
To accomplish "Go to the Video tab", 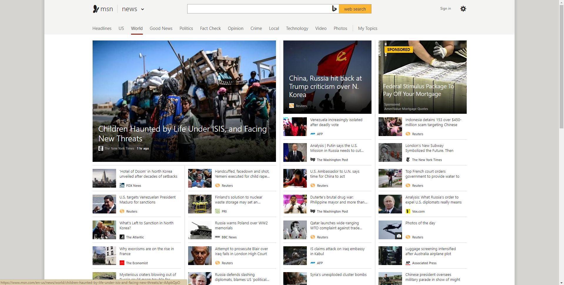I will click(321, 28).
